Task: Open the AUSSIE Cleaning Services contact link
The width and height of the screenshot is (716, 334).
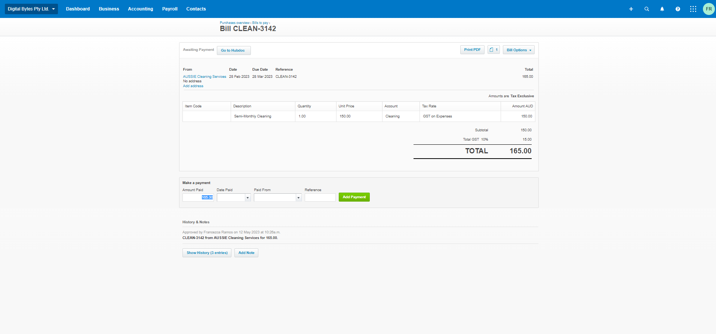Action: coord(205,77)
